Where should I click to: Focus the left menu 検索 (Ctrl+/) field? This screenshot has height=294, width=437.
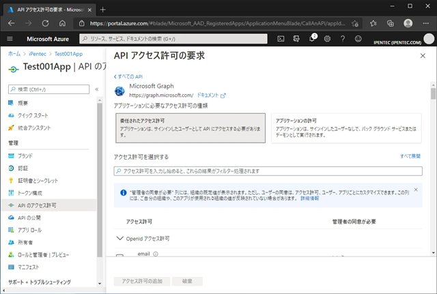pyautogui.click(x=48, y=89)
